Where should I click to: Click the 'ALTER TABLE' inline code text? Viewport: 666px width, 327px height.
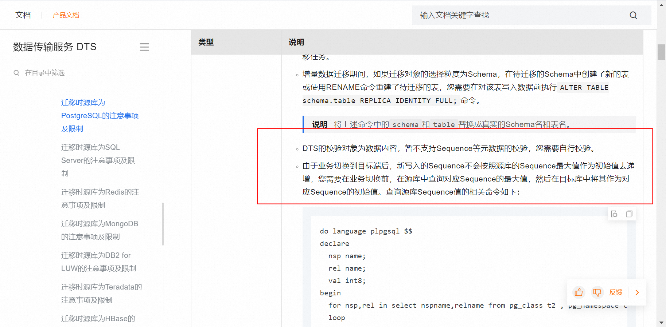pos(584,88)
